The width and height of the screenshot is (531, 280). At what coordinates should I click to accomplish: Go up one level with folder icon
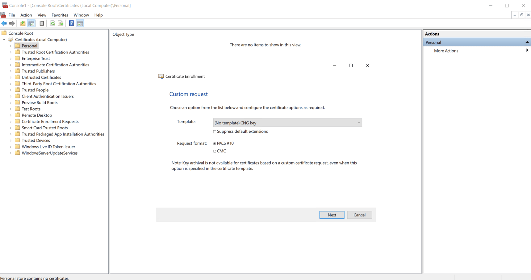[23, 23]
